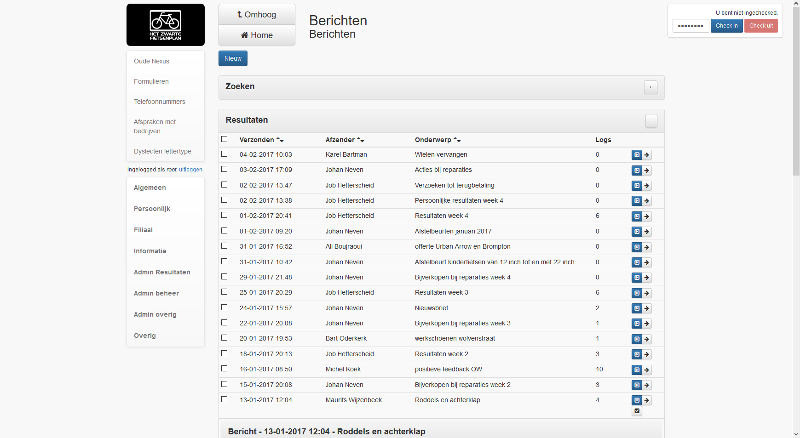
Task: Click the checkmark icon below 'Roddels en achterklap' row
Action: [x=637, y=411]
